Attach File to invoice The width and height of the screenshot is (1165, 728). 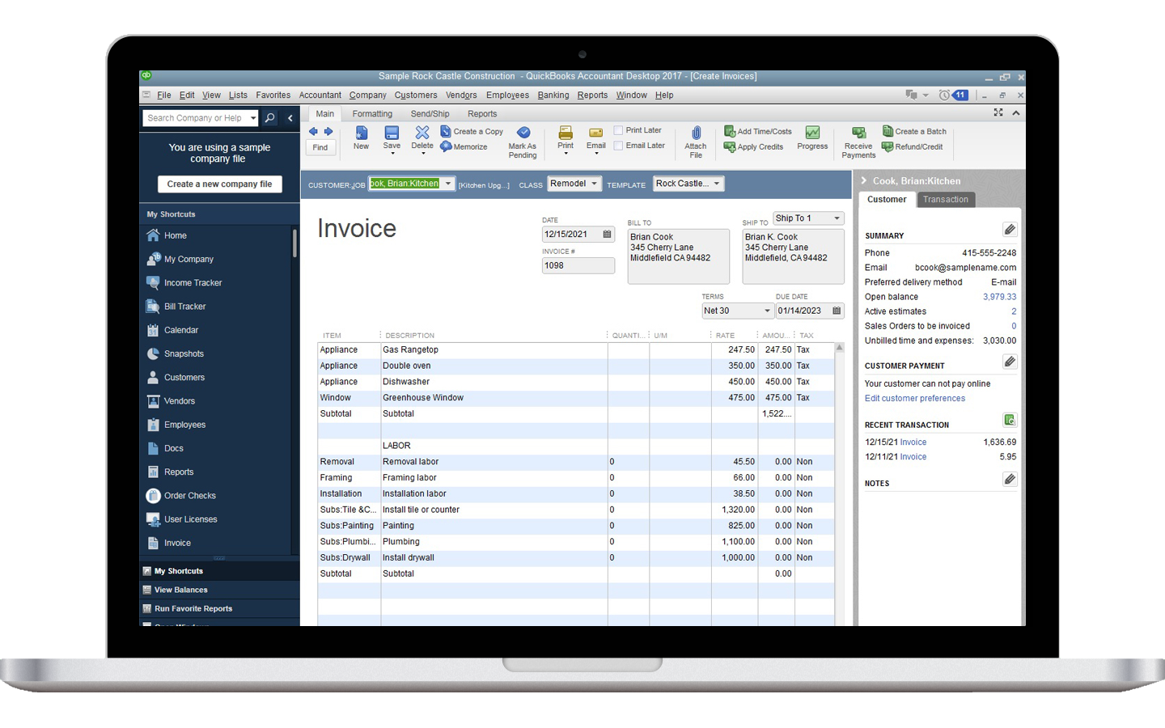696,142
